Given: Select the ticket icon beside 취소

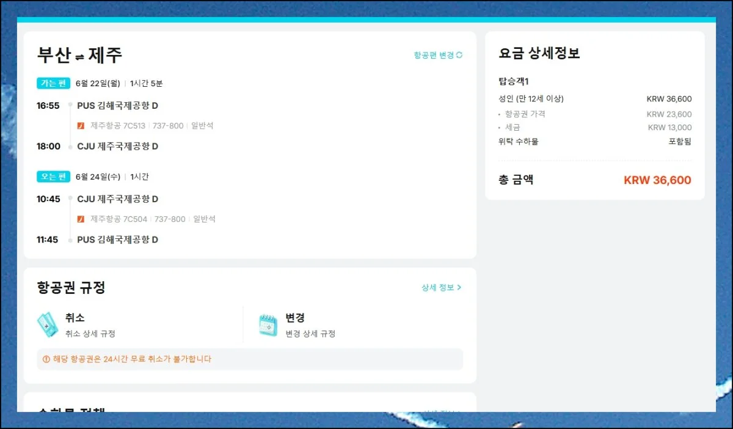Looking at the screenshot, I should click(46, 324).
